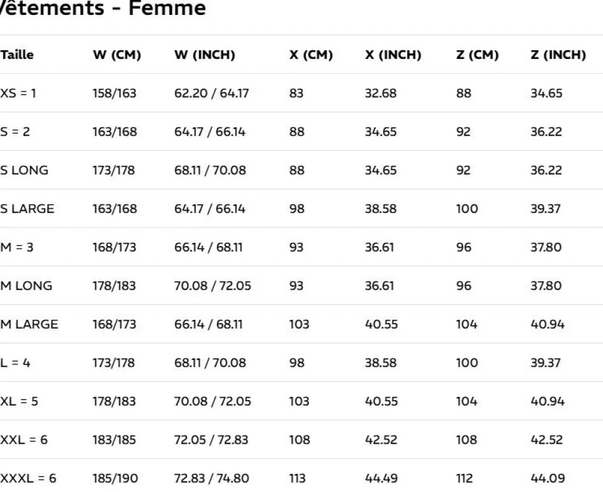Click the S LARGE size label

[x=27, y=209]
